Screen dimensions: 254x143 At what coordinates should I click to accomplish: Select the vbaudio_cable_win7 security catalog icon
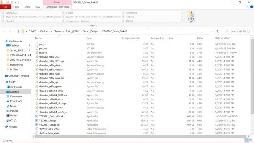[37, 74]
